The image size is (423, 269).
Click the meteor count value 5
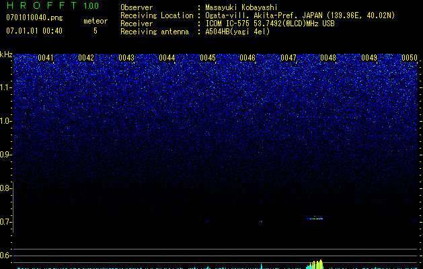point(95,31)
